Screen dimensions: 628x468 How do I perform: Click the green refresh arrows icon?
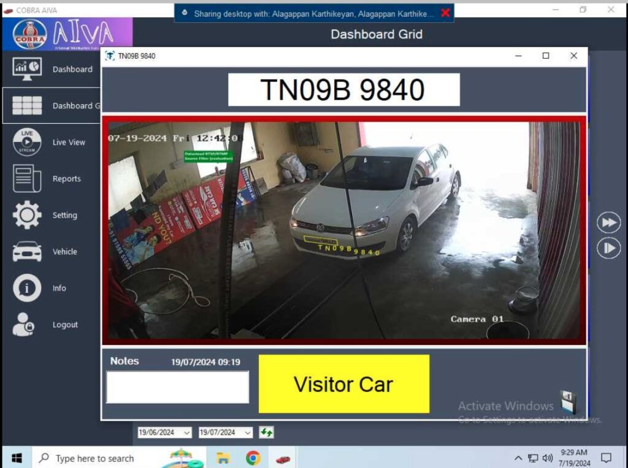point(266,432)
